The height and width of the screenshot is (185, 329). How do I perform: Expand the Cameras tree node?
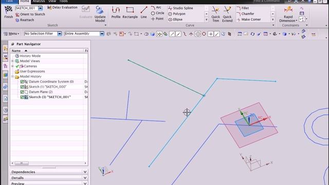click(12, 66)
